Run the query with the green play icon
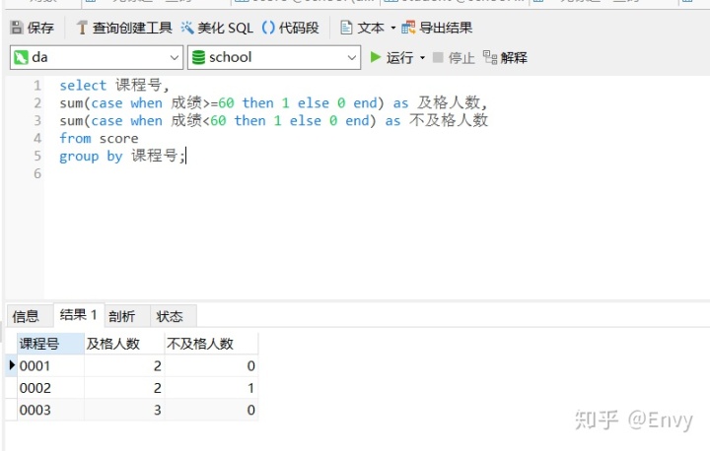Screen dimensions: 710x451 tap(376, 57)
